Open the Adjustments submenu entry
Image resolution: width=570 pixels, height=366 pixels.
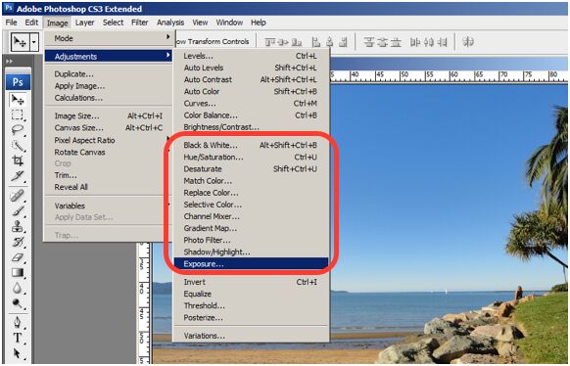pyautogui.click(x=108, y=57)
